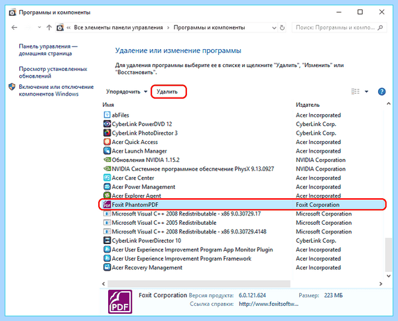
Task: Select NVIDIA Corporation cell for Обновления NVIDIA
Action: coord(320,160)
